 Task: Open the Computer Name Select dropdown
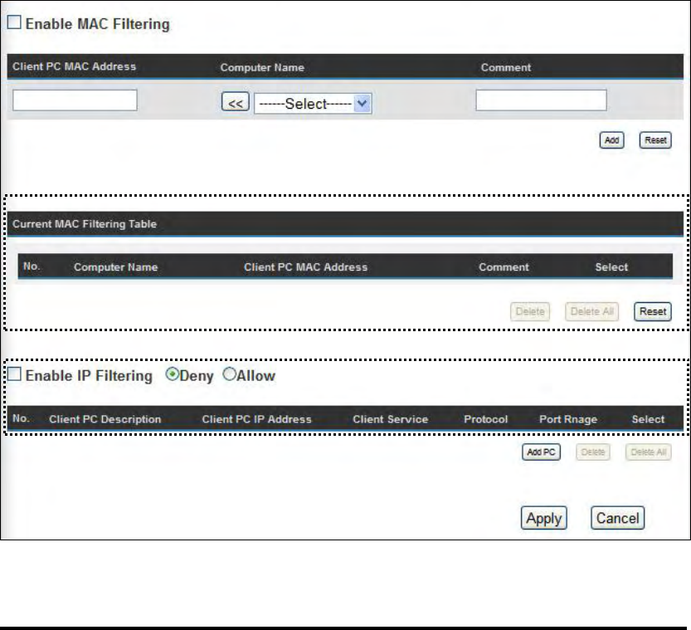(313, 104)
